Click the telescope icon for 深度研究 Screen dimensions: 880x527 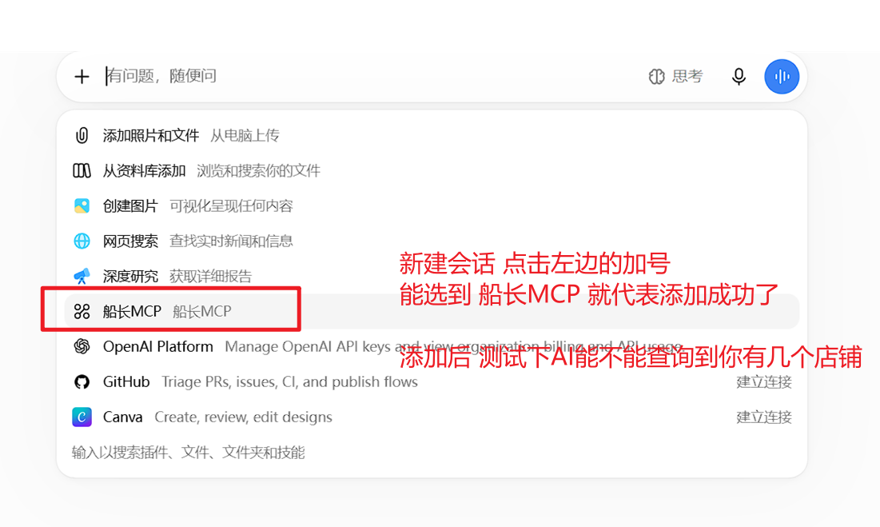pos(82,276)
